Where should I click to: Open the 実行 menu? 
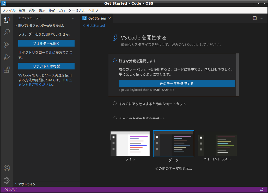(x=62, y=10)
